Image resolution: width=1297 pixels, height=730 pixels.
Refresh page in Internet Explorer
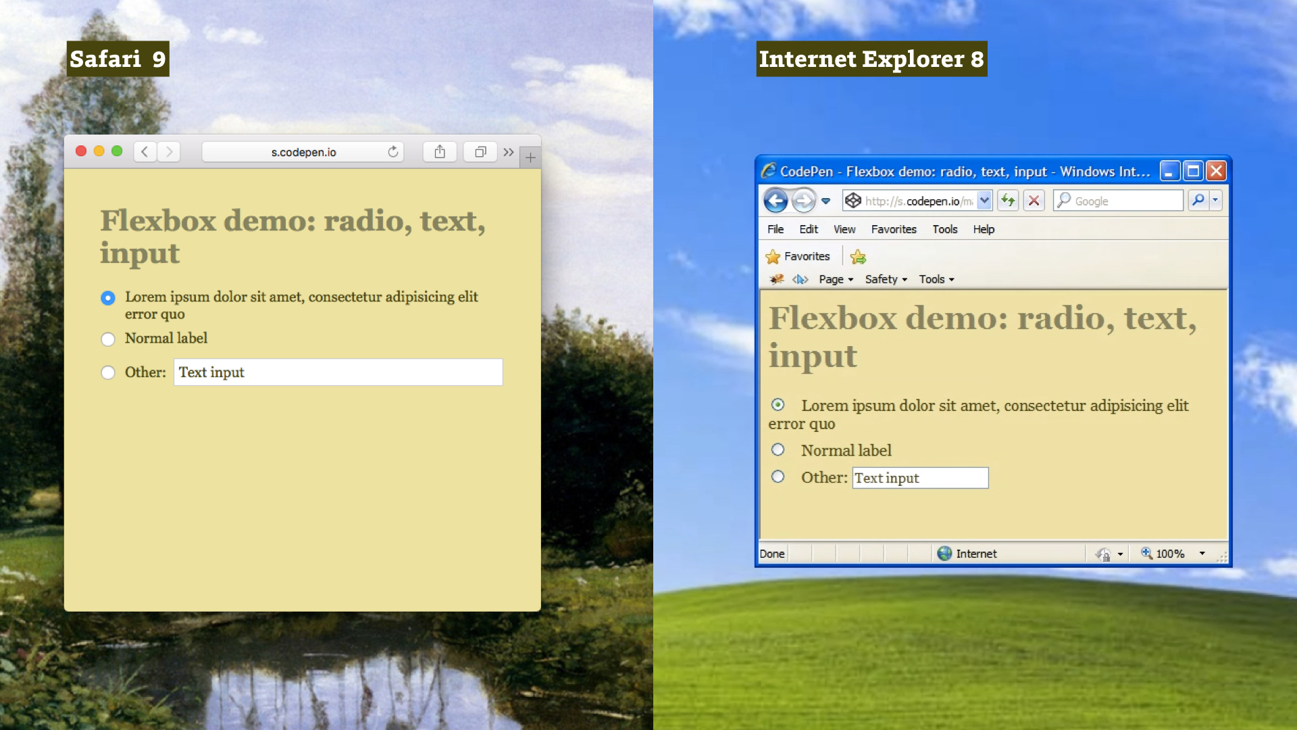click(1008, 200)
